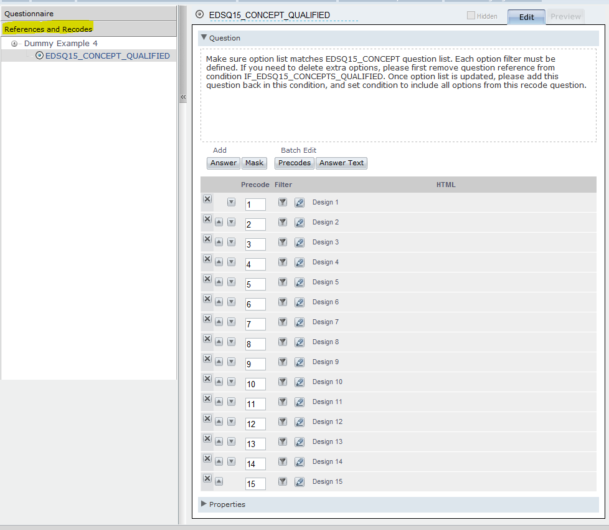Delete the Design 1 answer row
This screenshot has width=609, height=530.
207,199
